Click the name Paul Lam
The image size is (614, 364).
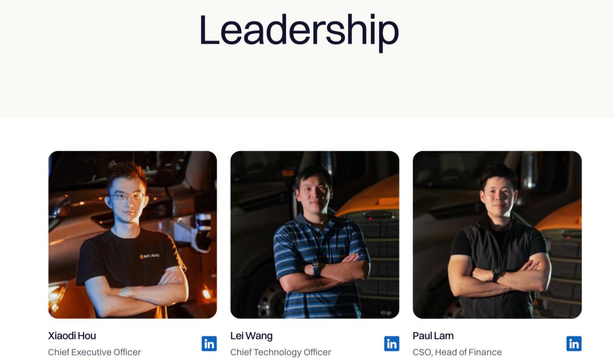433,336
